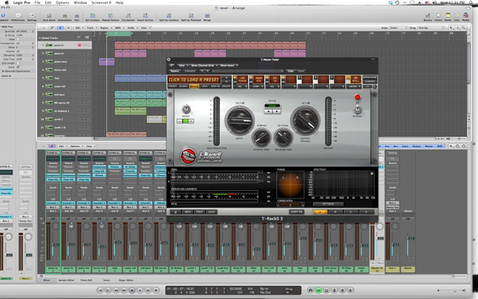Click the T-RackS next style arrow

coord(277,111)
